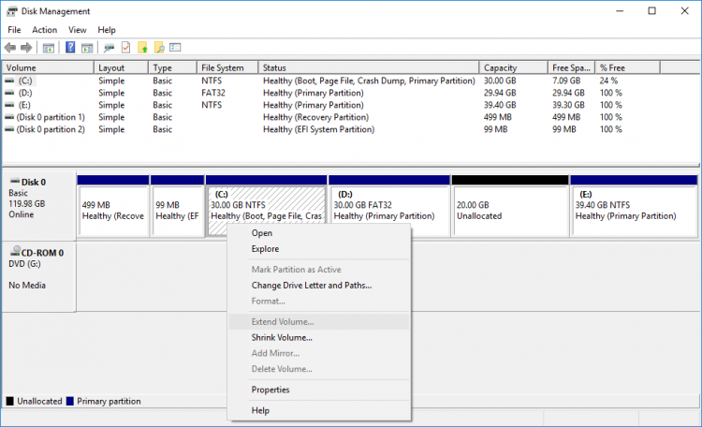Open the View menu
Screen dimensions: 702x427
pyautogui.click(x=77, y=30)
